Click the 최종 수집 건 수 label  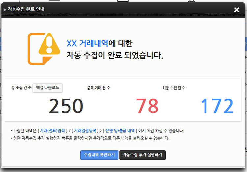tap(174, 88)
